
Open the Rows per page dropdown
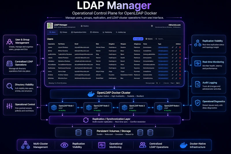tap(158, 83)
